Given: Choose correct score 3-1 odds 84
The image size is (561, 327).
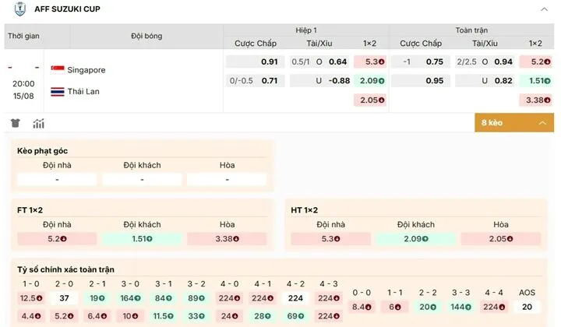Looking at the screenshot, I should pyautogui.click(x=163, y=298).
